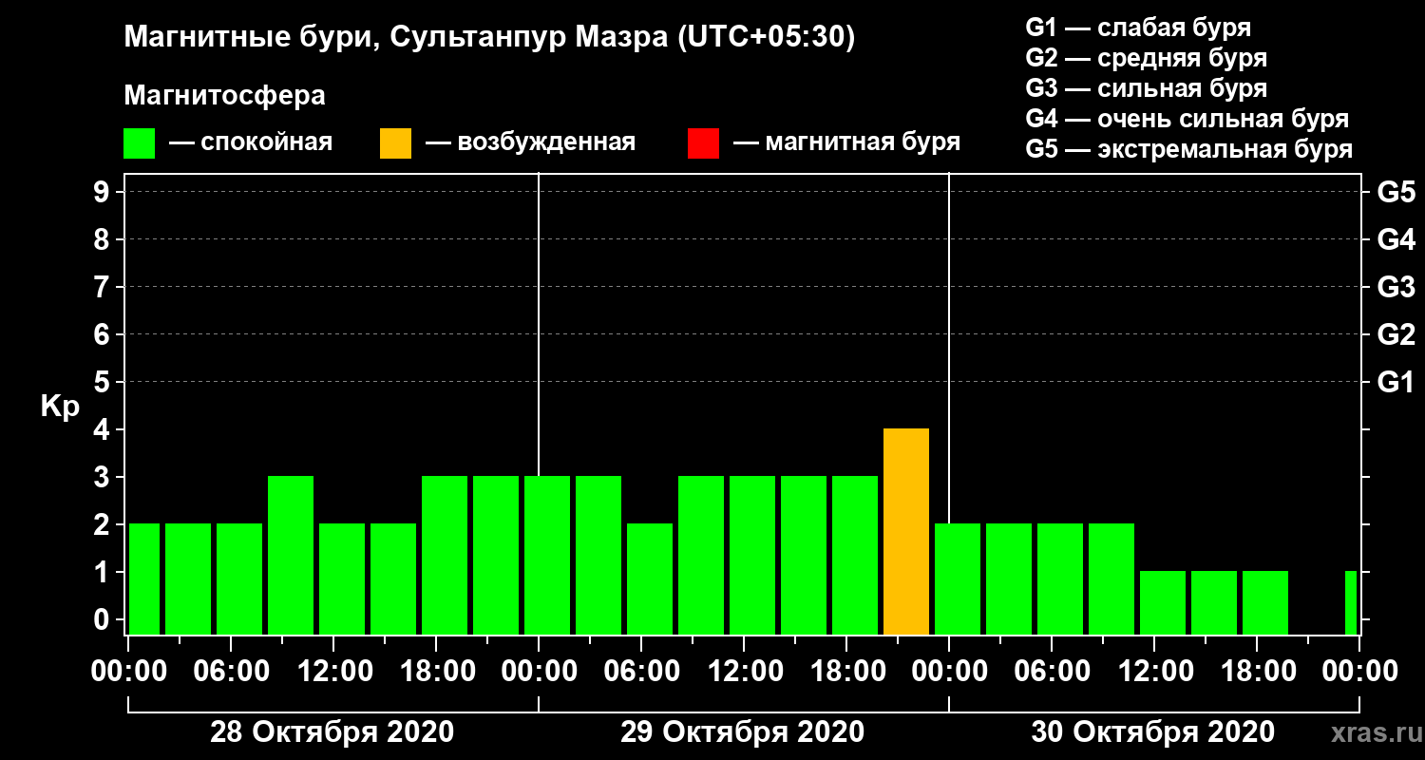
Task: Click the G5 tick label beside the Kp 9 gridline
Action: coord(1396,193)
